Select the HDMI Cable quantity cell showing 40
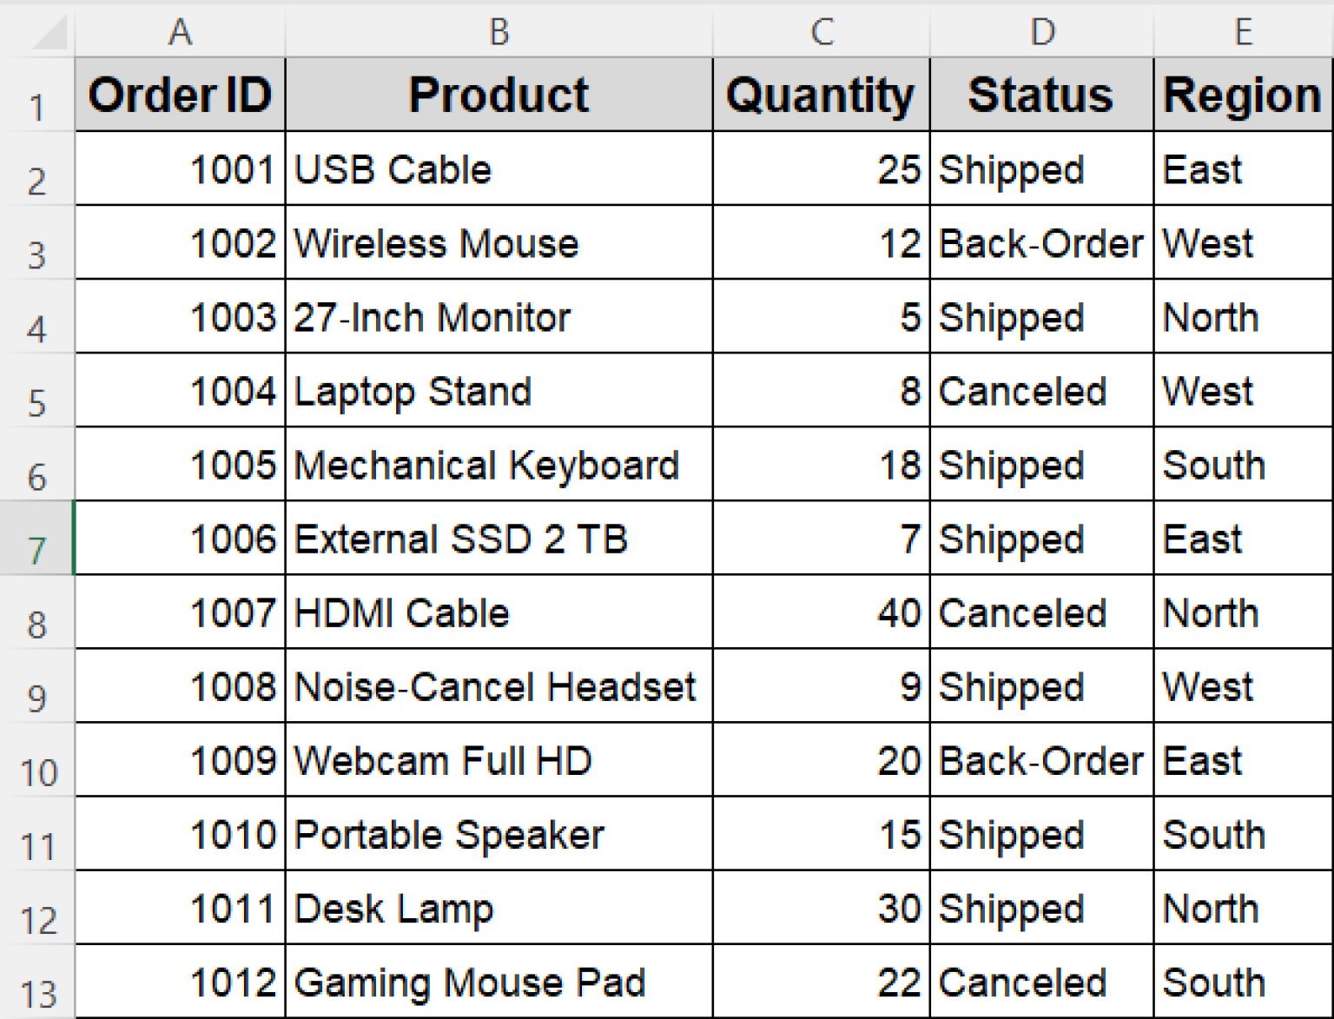Image resolution: width=1334 pixels, height=1019 pixels. (x=821, y=612)
